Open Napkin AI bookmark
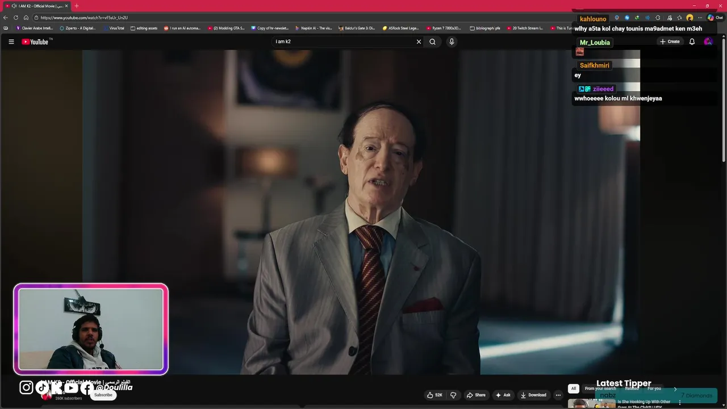This screenshot has width=727, height=409. [x=314, y=28]
